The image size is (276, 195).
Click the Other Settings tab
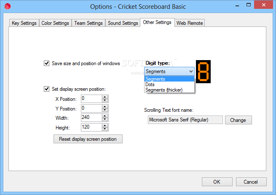157,22
